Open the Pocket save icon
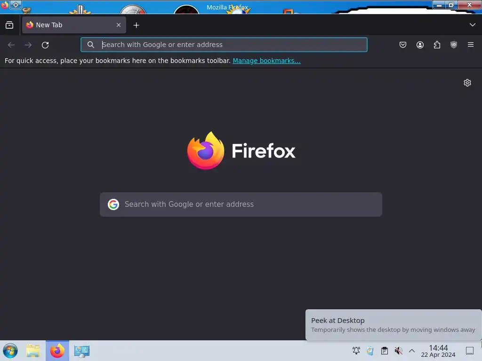The width and height of the screenshot is (482, 361). (x=403, y=45)
